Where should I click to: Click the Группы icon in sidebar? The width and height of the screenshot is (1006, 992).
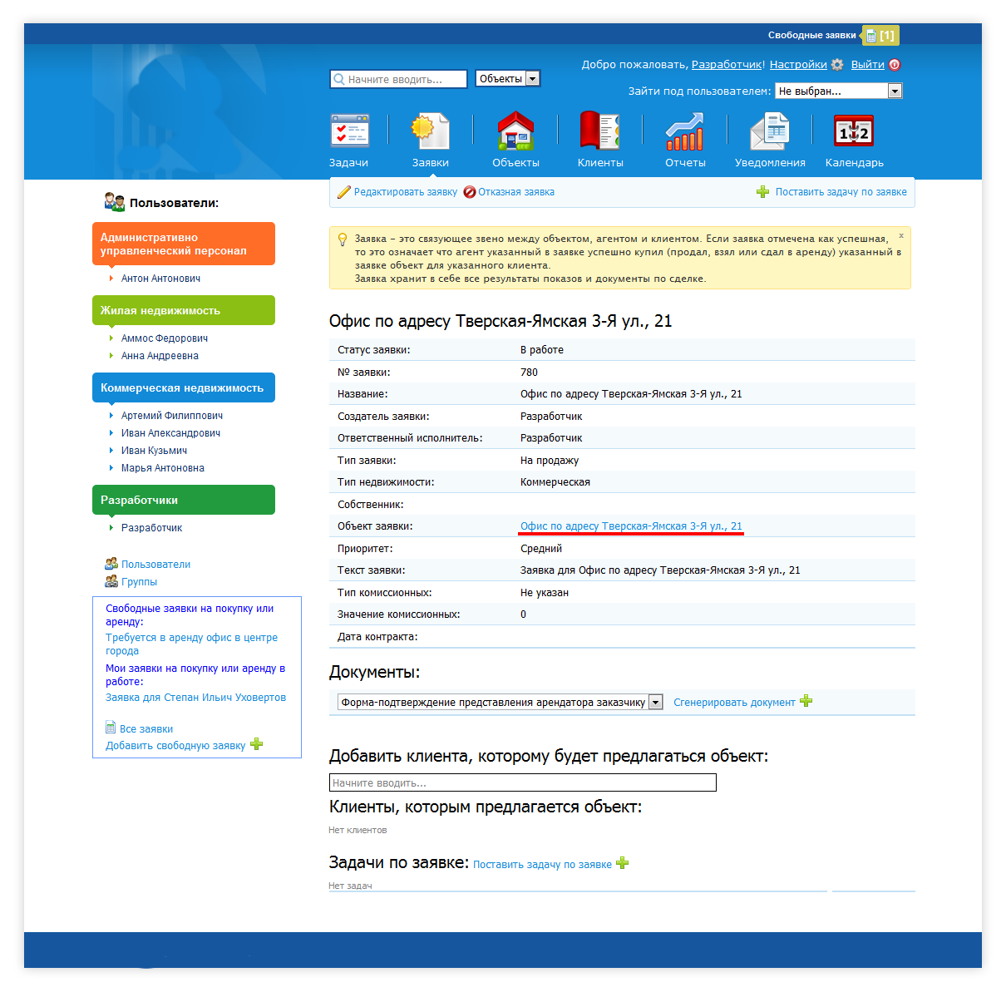(x=111, y=581)
